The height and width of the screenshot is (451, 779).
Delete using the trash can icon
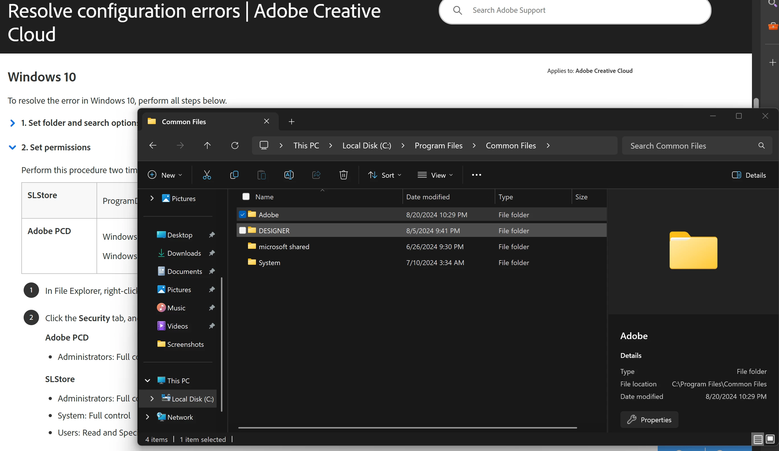(343, 175)
